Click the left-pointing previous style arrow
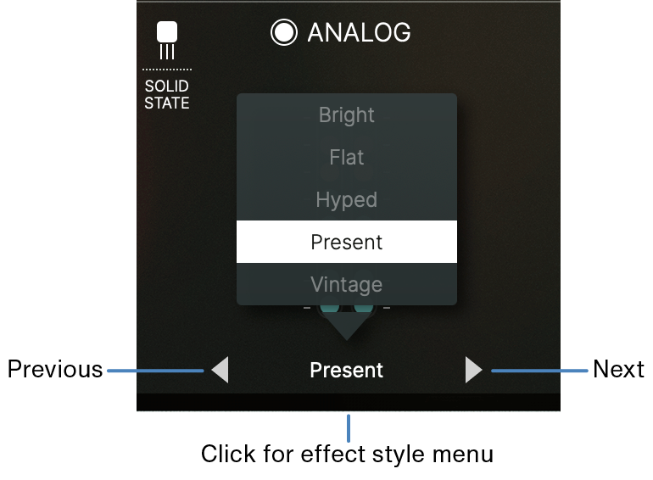 click(220, 369)
